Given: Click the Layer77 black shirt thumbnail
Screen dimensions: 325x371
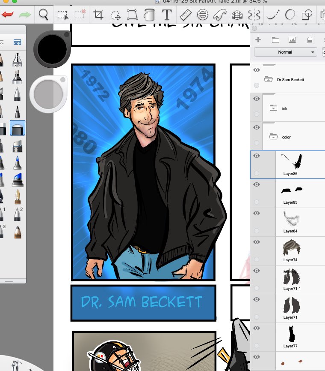Looking at the screenshot, I should (x=292, y=334).
